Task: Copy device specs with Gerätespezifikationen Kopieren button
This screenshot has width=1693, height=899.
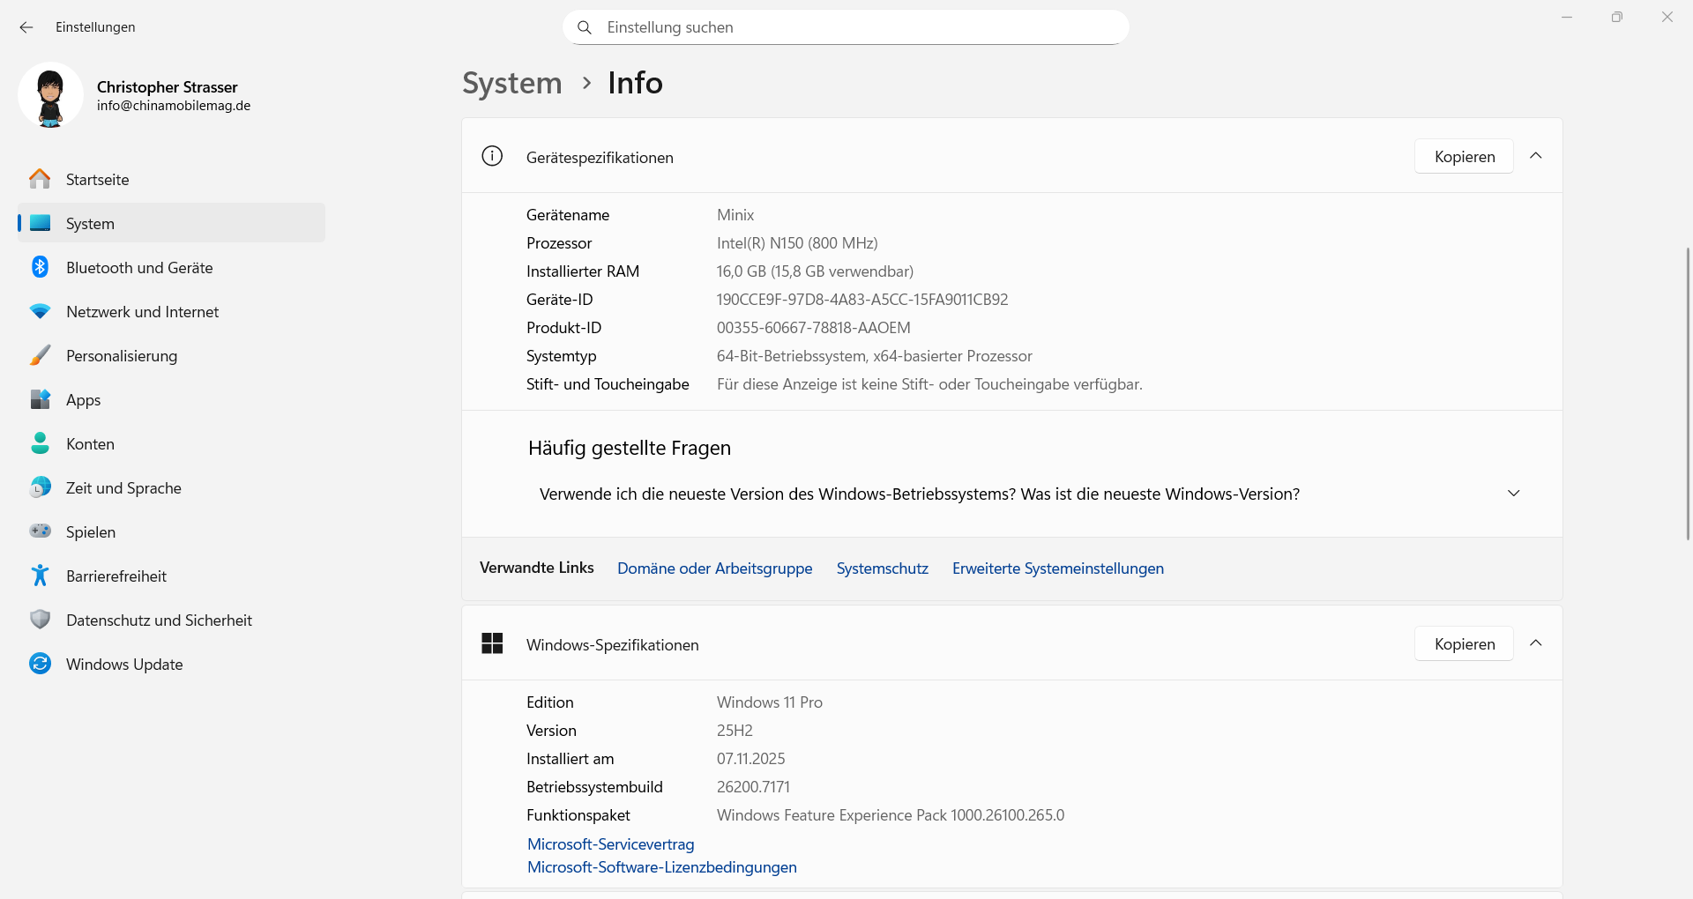Action: (1464, 156)
